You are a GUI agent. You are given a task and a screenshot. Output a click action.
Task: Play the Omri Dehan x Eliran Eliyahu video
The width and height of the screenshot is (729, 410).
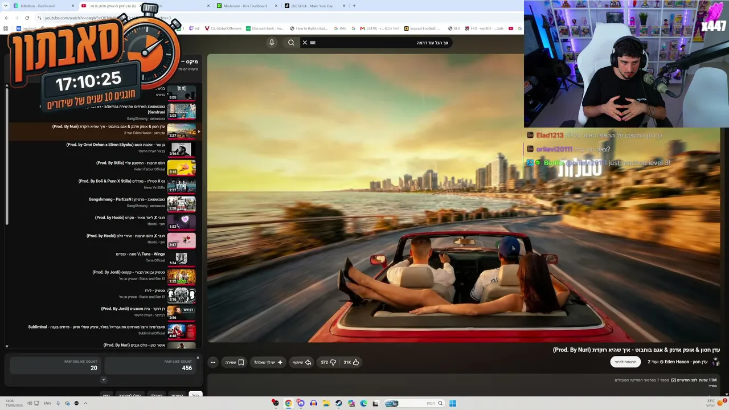181,149
